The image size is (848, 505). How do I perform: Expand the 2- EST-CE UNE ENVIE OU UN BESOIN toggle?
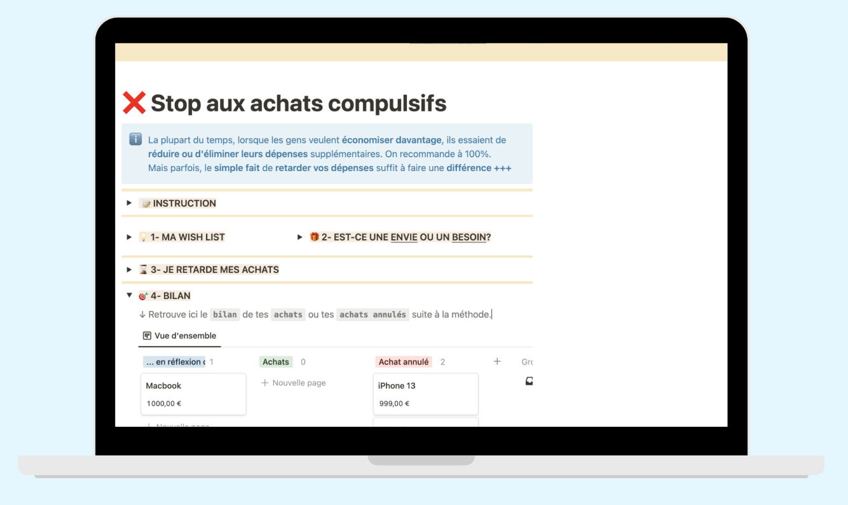299,237
